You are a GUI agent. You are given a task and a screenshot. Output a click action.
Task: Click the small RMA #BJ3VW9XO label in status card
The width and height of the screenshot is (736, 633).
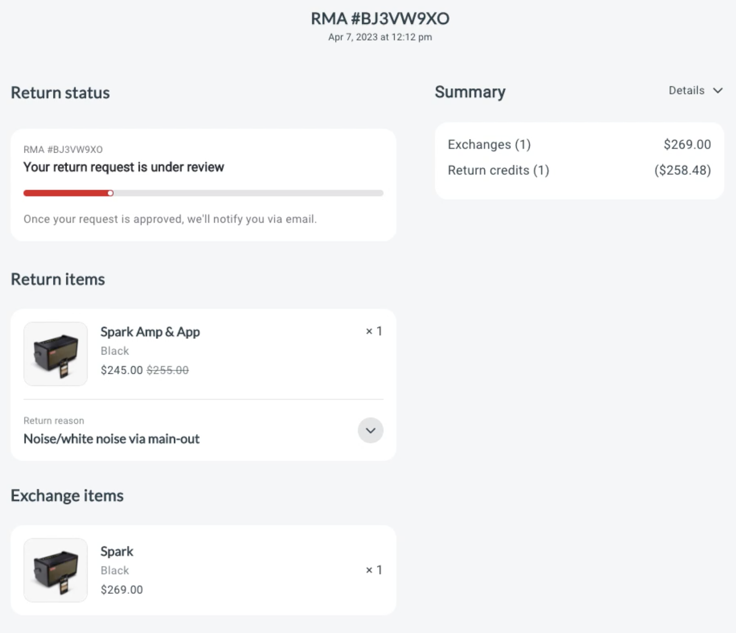pyautogui.click(x=63, y=150)
